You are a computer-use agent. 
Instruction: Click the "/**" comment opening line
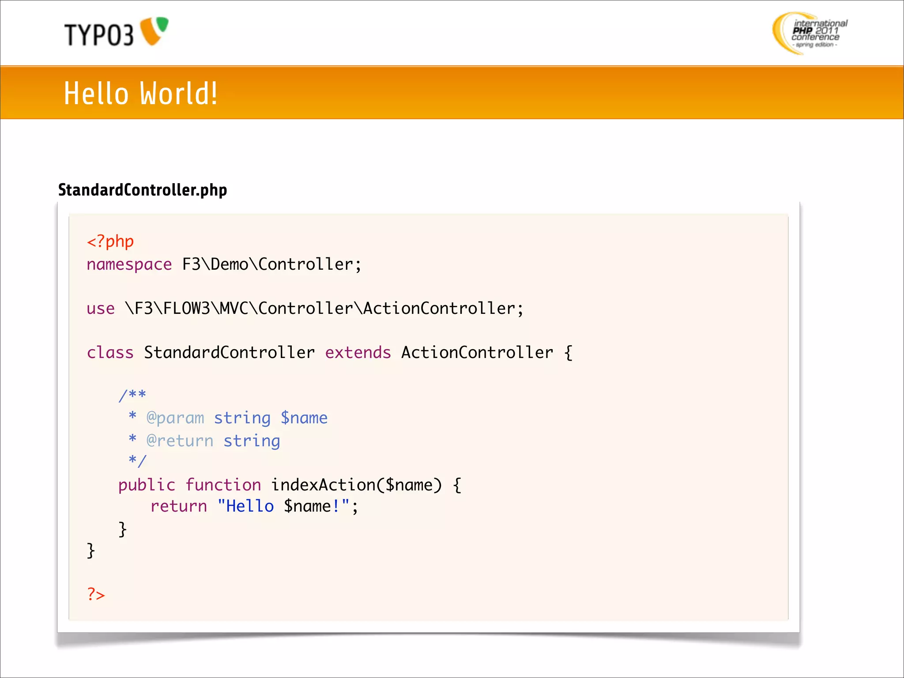coord(132,395)
